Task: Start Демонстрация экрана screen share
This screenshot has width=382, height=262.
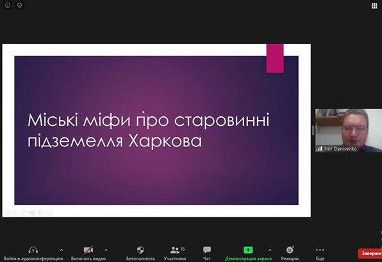Action: coord(248,254)
